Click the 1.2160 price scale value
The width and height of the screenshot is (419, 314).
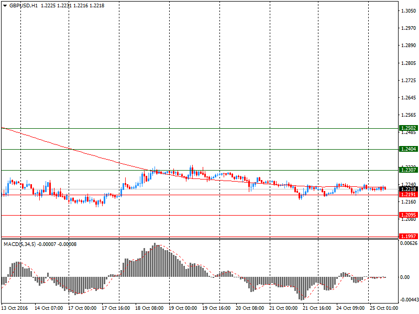[x=409, y=202]
